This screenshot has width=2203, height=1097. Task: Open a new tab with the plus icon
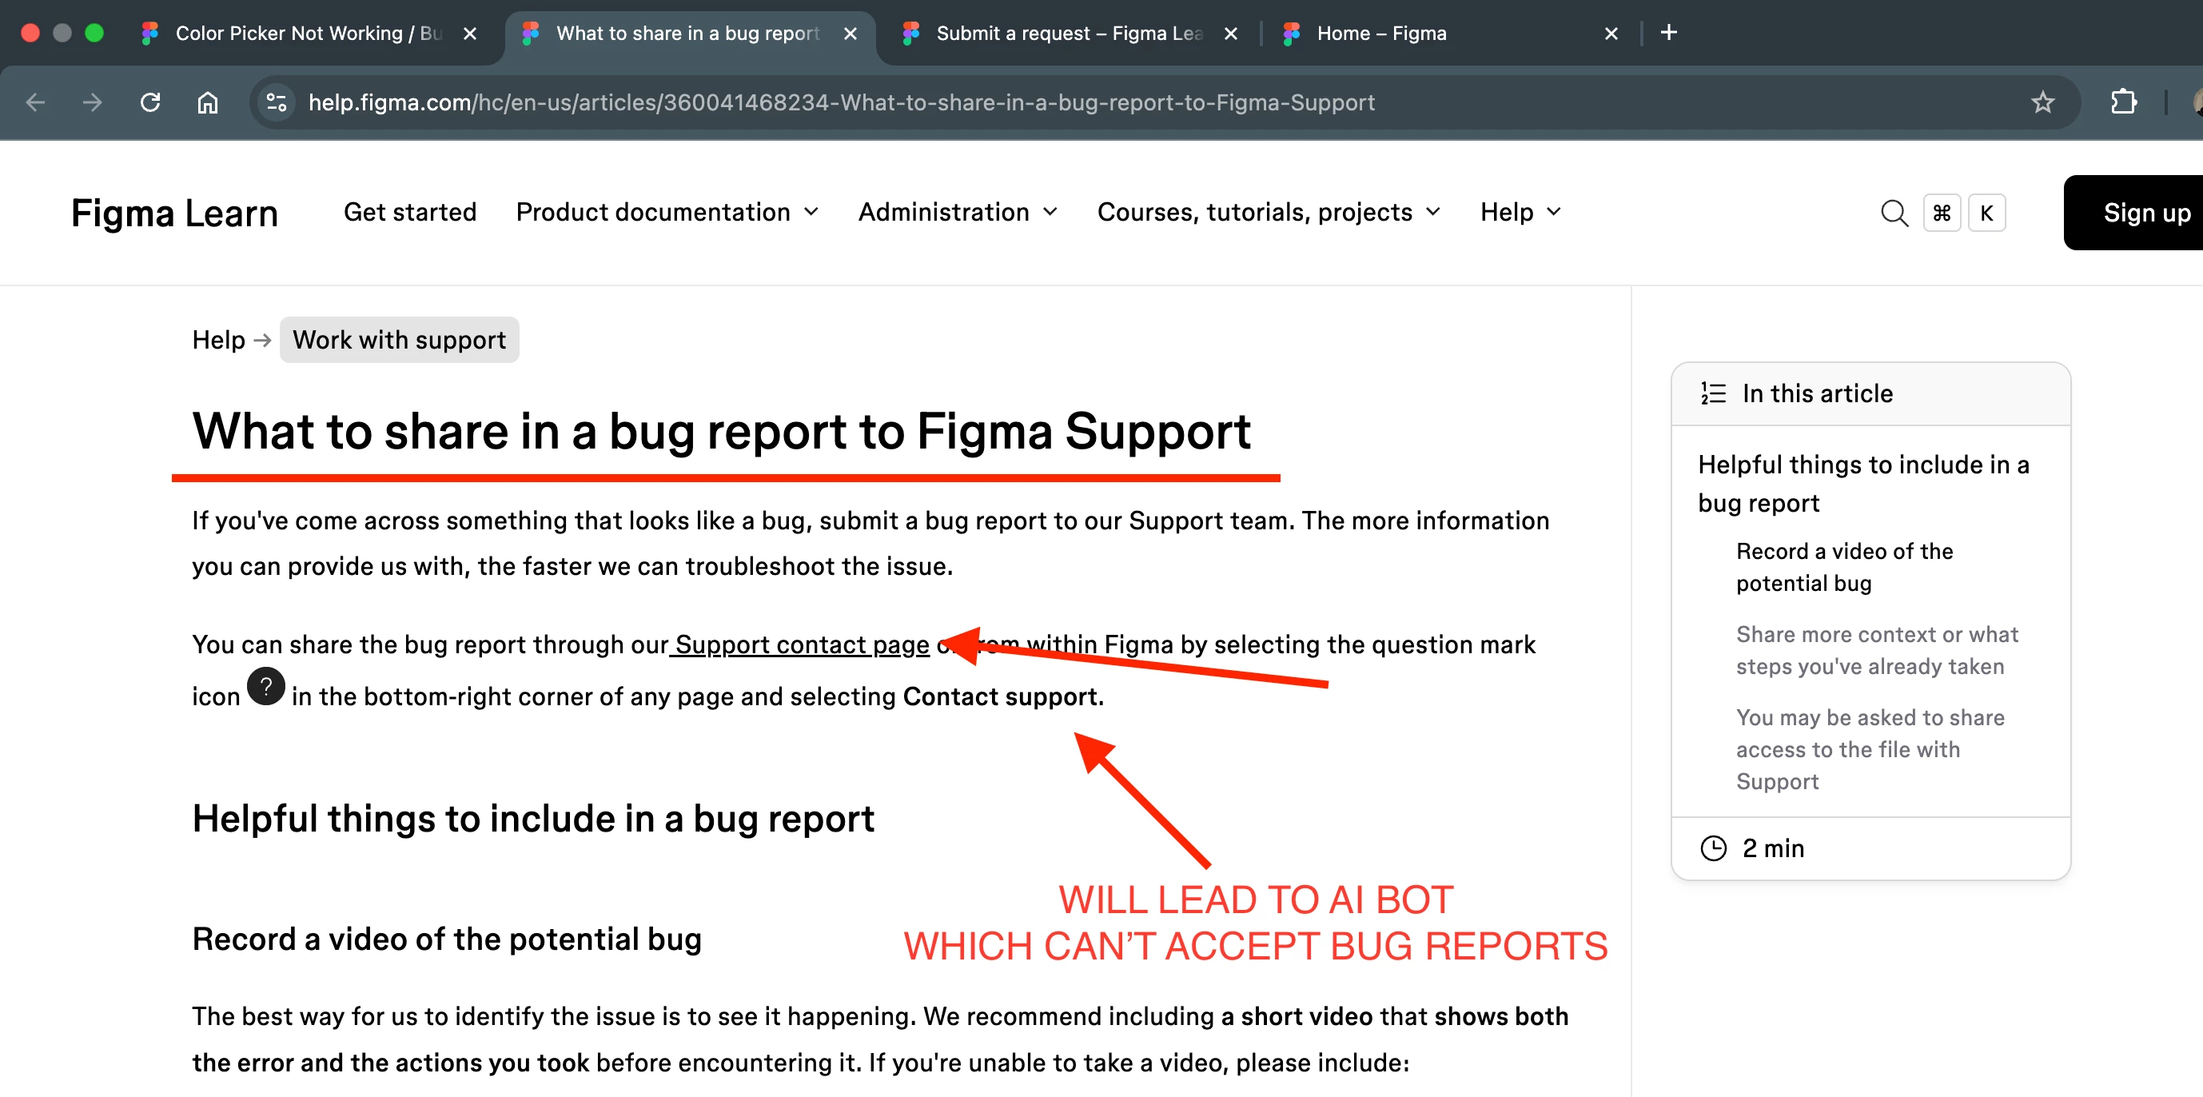pos(1667,33)
